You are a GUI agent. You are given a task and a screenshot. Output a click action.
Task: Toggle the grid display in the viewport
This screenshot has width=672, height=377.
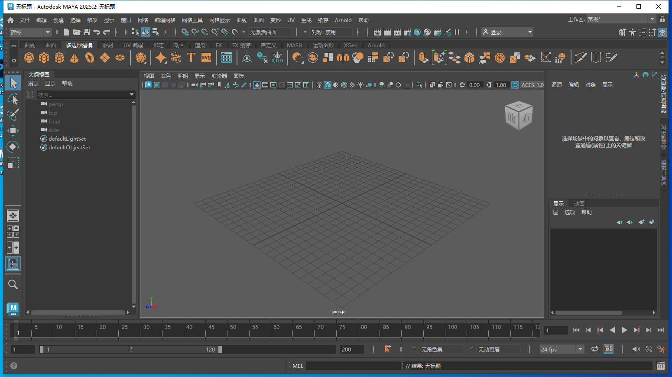[x=256, y=85]
